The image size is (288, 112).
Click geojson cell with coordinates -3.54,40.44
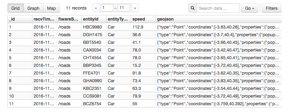(219, 88)
